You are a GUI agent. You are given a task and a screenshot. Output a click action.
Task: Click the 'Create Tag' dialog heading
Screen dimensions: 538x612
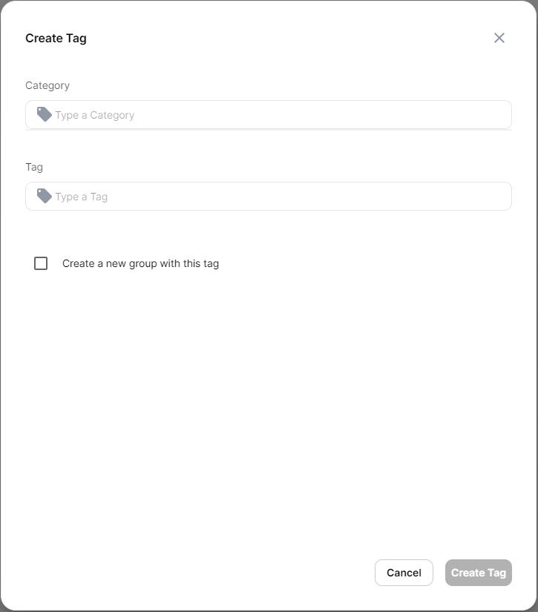pyautogui.click(x=56, y=38)
